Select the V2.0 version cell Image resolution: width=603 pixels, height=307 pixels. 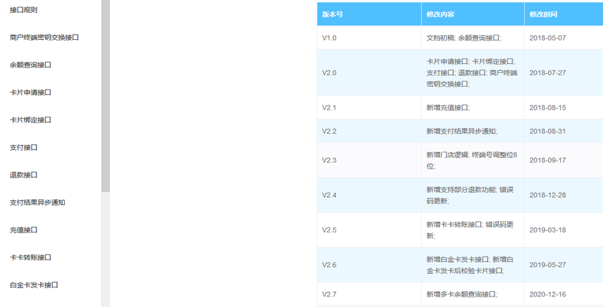pos(369,72)
